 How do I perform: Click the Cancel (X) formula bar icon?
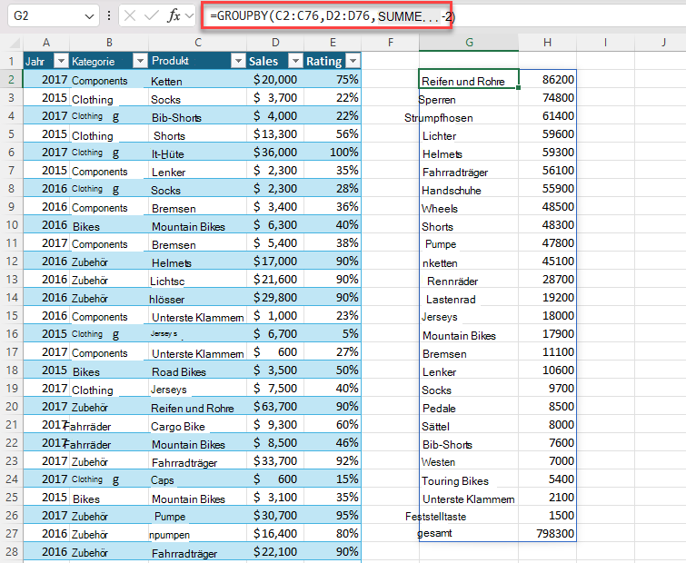[x=130, y=16]
